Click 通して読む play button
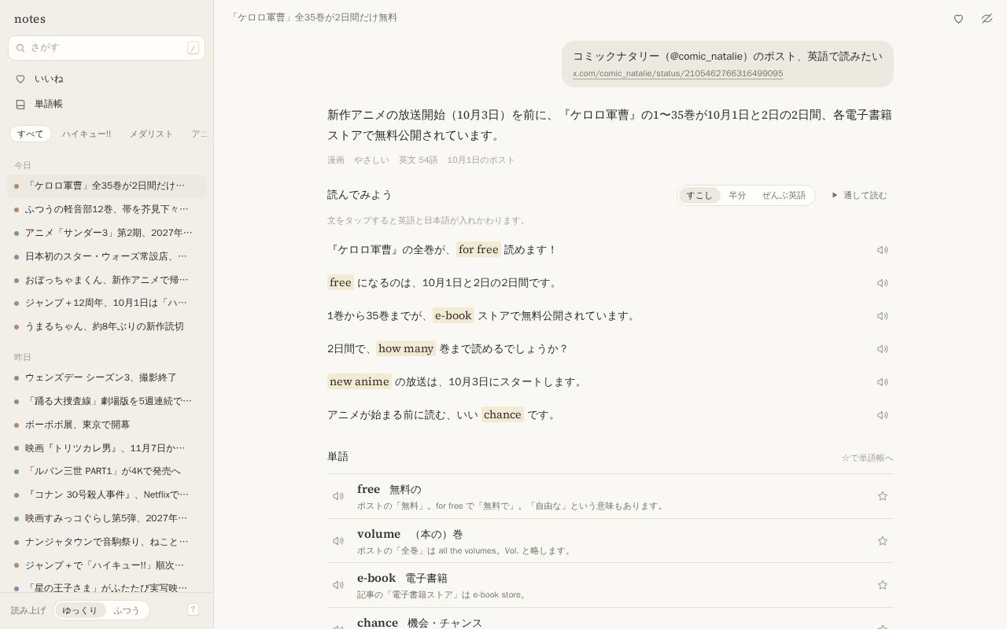The height and width of the screenshot is (629, 1007). click(x=859, y=195)
